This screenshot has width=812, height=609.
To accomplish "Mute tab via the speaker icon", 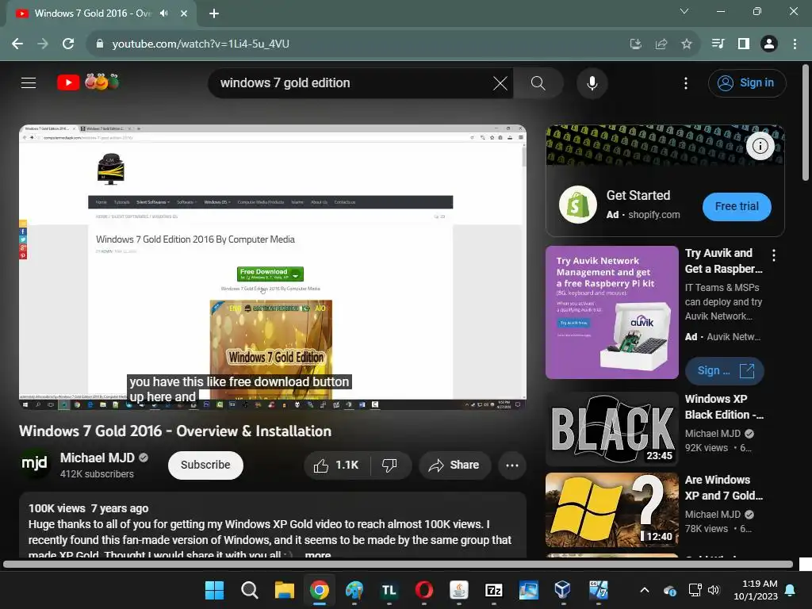I will tap(164, 13).
